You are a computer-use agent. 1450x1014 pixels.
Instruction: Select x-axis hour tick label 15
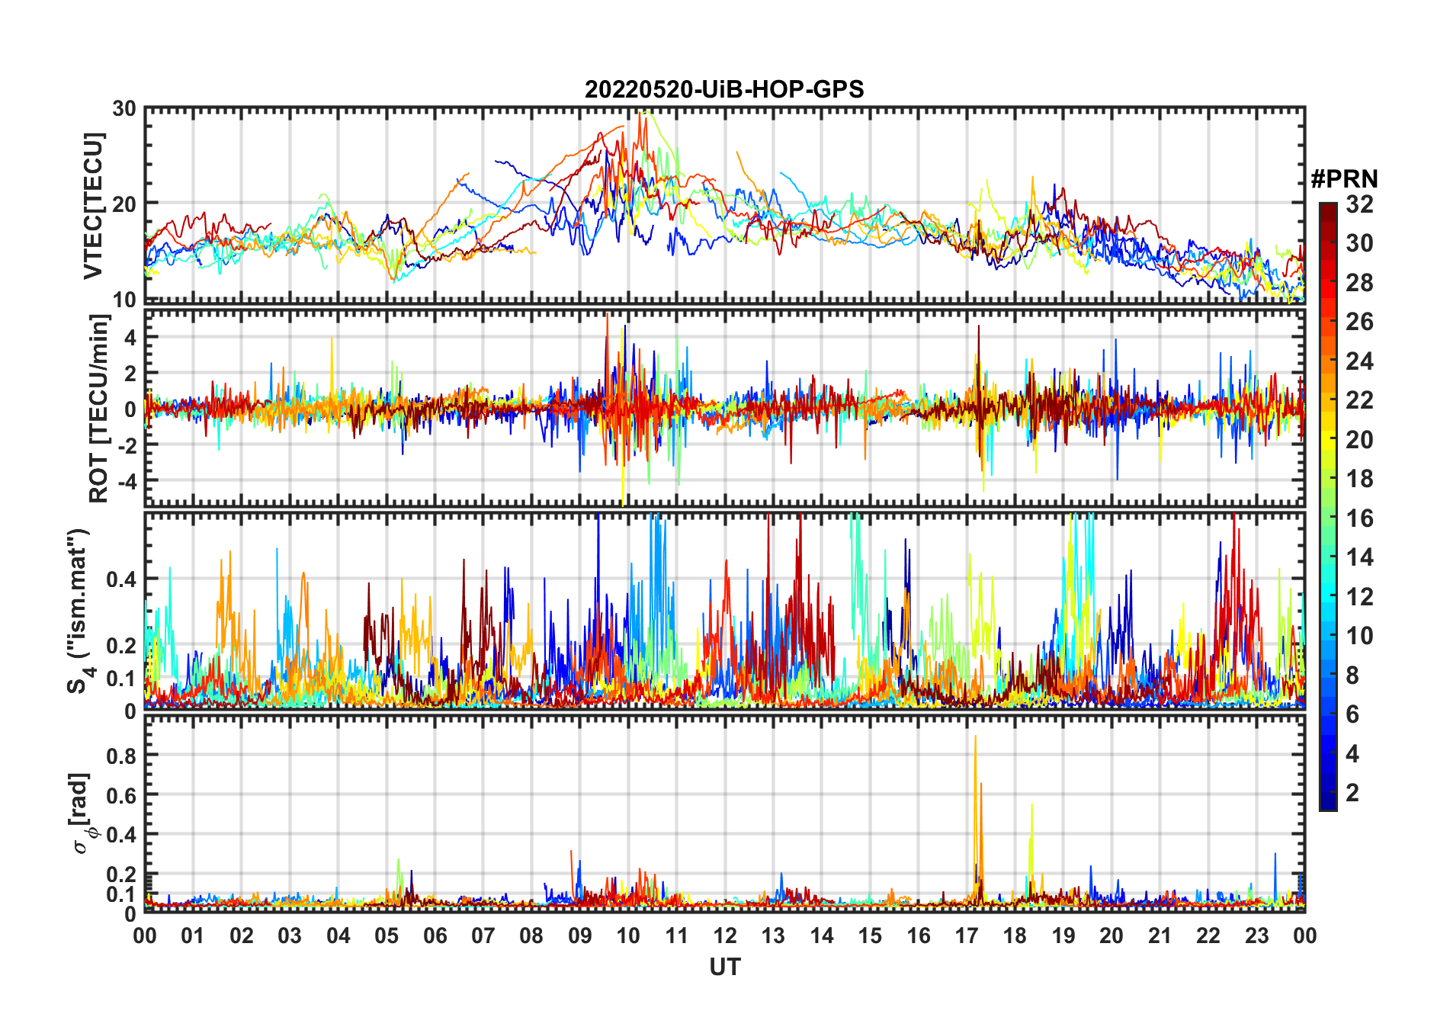(870, 935)
